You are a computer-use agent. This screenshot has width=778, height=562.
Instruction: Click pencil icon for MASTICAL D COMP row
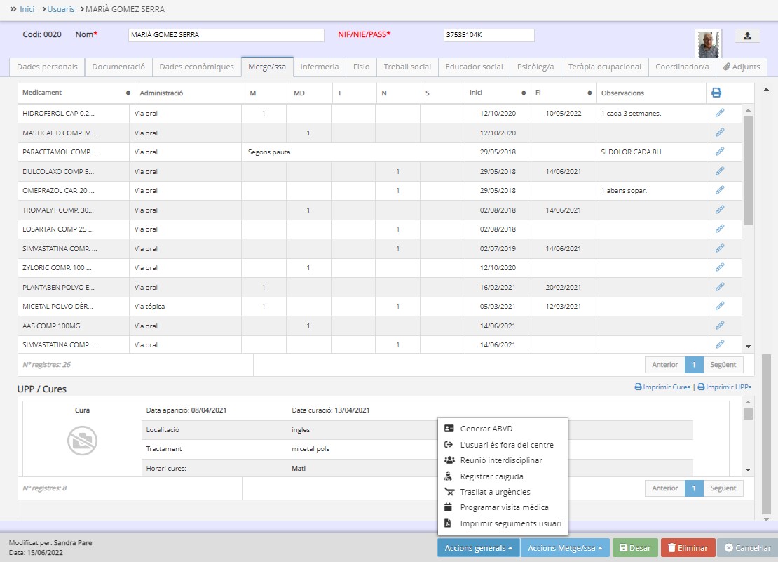click(x=720, y=133)
